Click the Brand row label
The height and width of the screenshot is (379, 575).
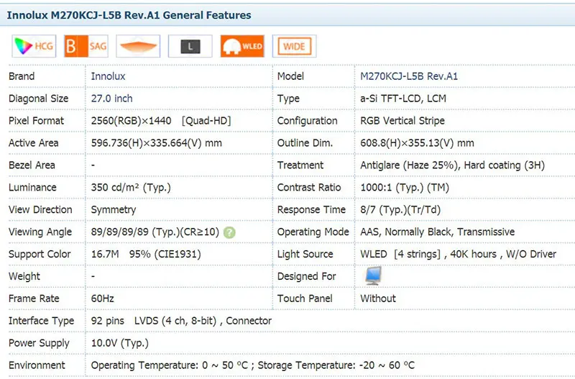pos(22,76)
